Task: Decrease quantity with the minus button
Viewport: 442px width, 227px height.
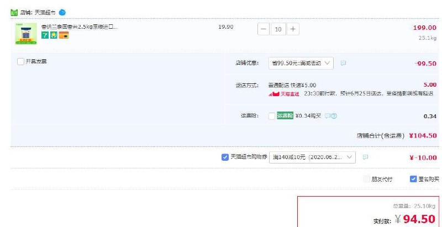Action: pos(264,29)
